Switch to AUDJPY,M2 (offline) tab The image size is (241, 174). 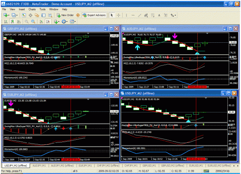click(x=62, y=166)
